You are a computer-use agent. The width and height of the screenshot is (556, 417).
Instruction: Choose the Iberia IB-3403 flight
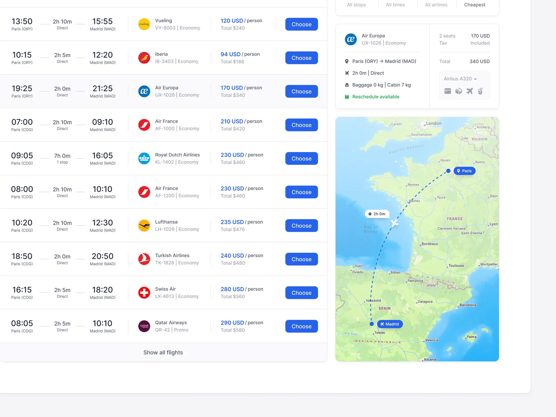click(x=301, y=58)
